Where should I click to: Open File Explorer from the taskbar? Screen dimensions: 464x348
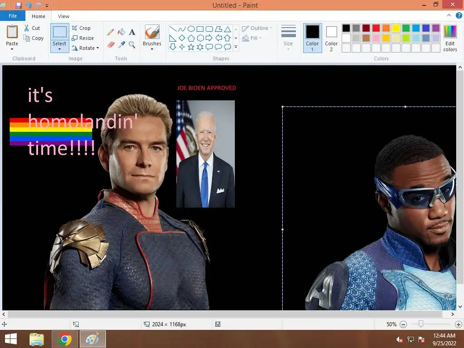pyautogui.click(x=37, y=339)
